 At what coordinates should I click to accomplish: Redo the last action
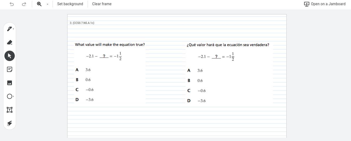point(24,4)
